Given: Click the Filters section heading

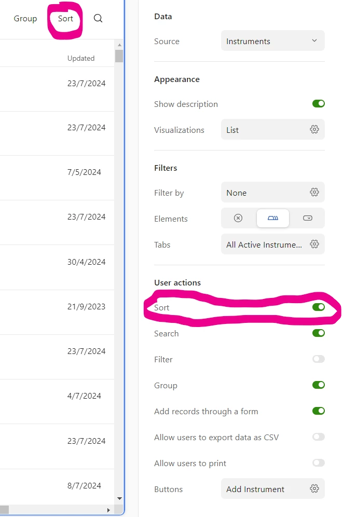Looking at the screenshot, I should coord(166,168).
